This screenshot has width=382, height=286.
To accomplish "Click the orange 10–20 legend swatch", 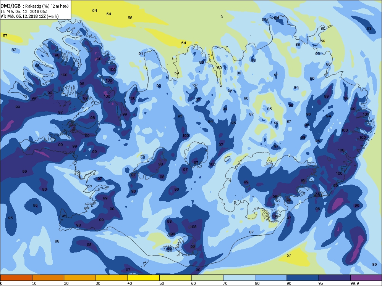I will point(48,278).
